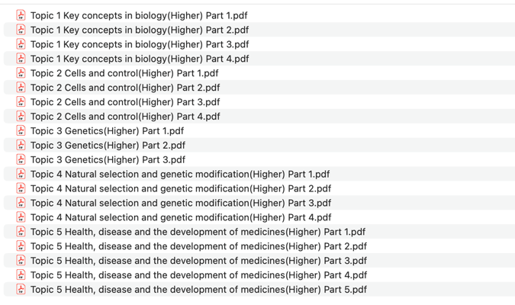Image resolution: width=515 pixels, height=305 pixels.
Task: Click PDF icon for Topic 3 Genetics Part 3
Action: click(x=21, y=160)
